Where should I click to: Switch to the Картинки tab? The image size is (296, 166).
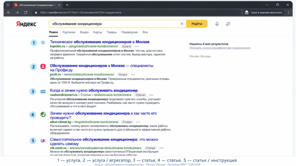click(x=69, y=32)
